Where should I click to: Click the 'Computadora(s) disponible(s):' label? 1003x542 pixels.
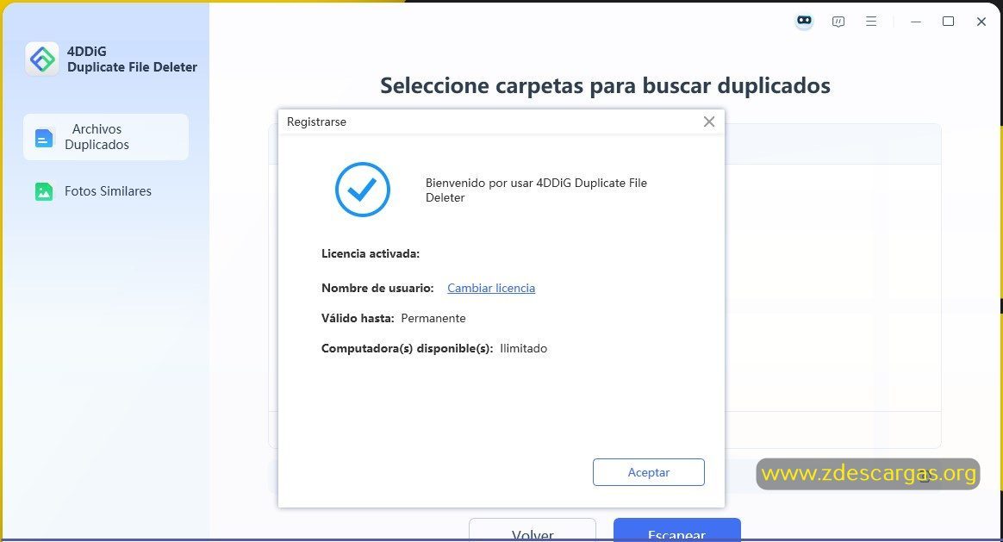407,348
